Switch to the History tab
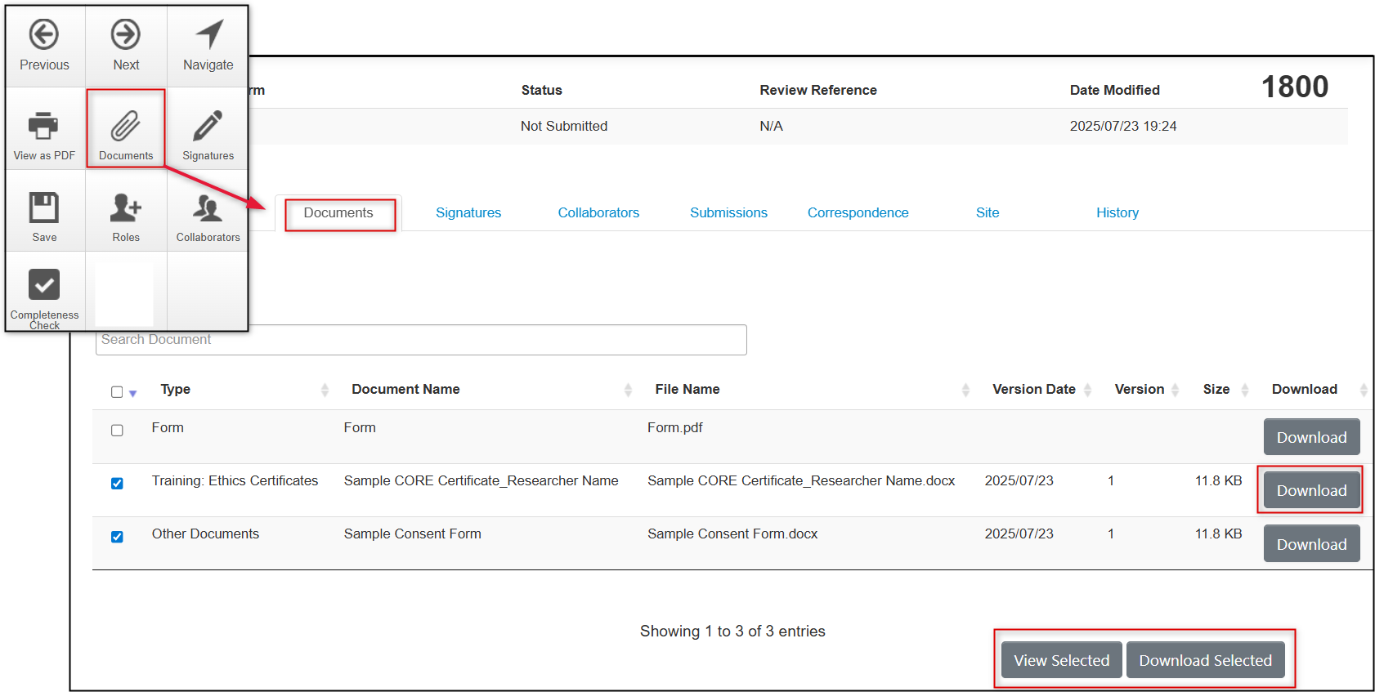1375x692 pixels. [1117, 212]
